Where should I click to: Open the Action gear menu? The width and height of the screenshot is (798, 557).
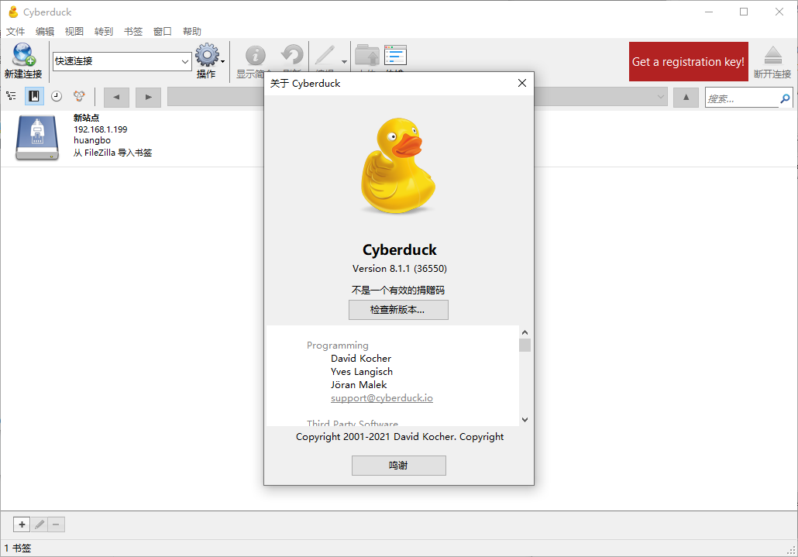207,54
